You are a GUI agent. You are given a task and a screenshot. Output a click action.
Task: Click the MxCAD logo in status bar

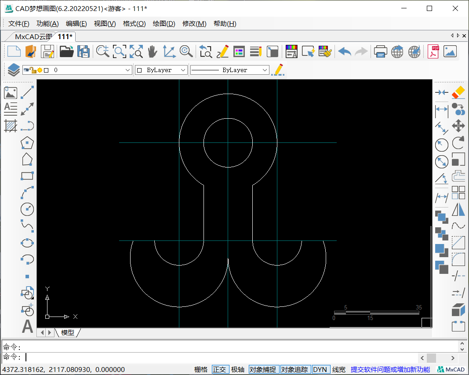pos(451,370)
